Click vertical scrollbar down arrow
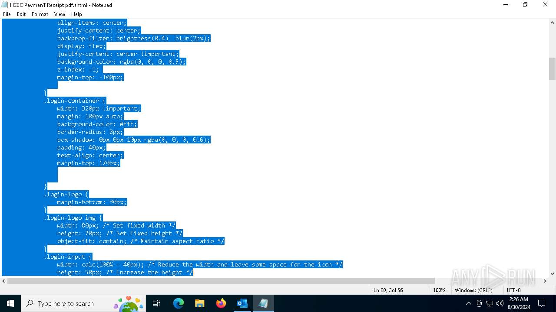The width and height of the screenshot is (556, 312). (x=552, y=273)
